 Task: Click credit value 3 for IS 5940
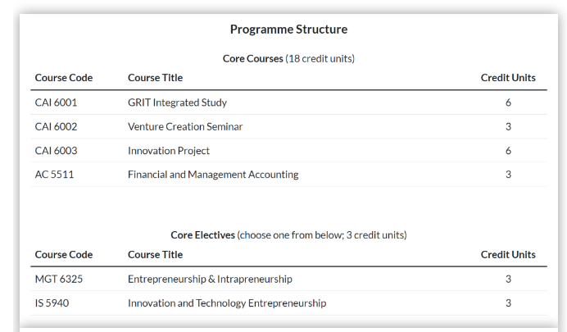tap(508, 302)
